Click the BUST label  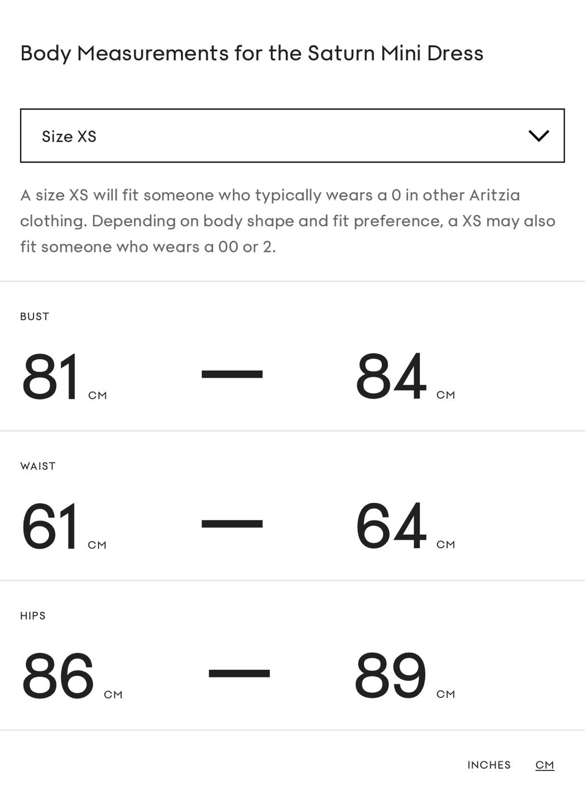tap(35, 317)
